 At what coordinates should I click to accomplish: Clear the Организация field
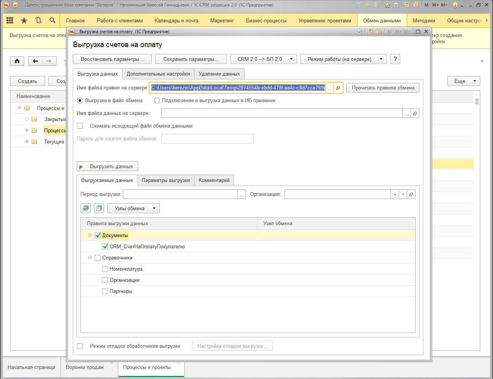(403, 194)
